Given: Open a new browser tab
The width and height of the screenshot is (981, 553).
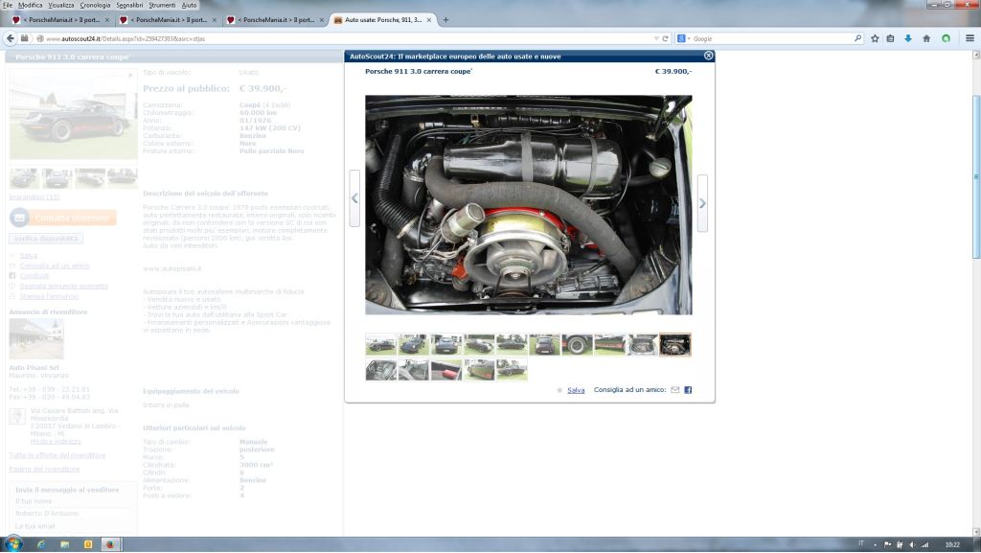Looking at the screenshot, I should (445, 20).
